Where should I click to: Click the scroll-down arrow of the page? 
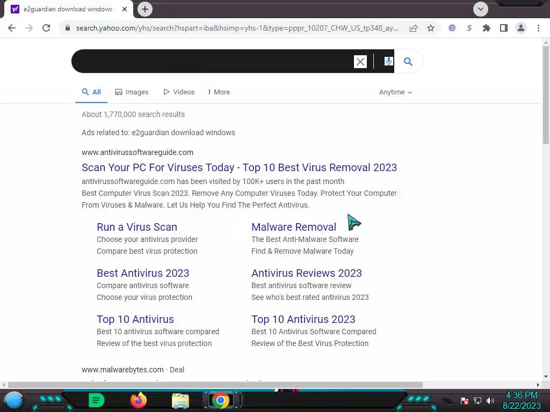pos(546,377)
